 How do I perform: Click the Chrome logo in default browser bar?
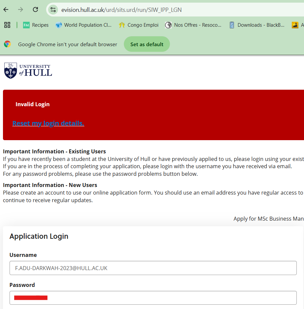point(7,44)
